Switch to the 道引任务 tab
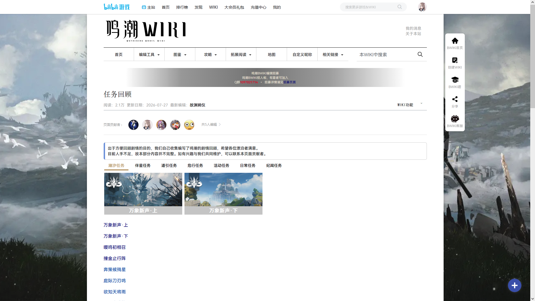Screen dimensions: 535x301 click(x=169, y=166)
